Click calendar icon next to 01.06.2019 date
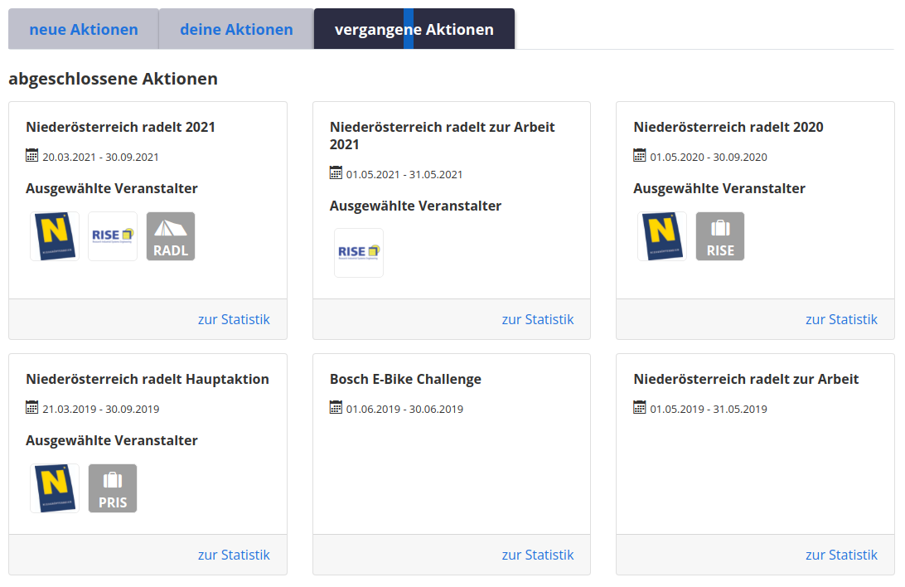This screenshot has width=905, height=587. (x=336, y=407)
